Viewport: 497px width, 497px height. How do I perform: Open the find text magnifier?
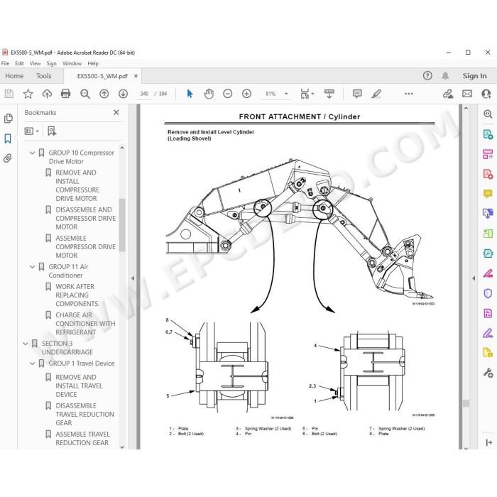85,94
